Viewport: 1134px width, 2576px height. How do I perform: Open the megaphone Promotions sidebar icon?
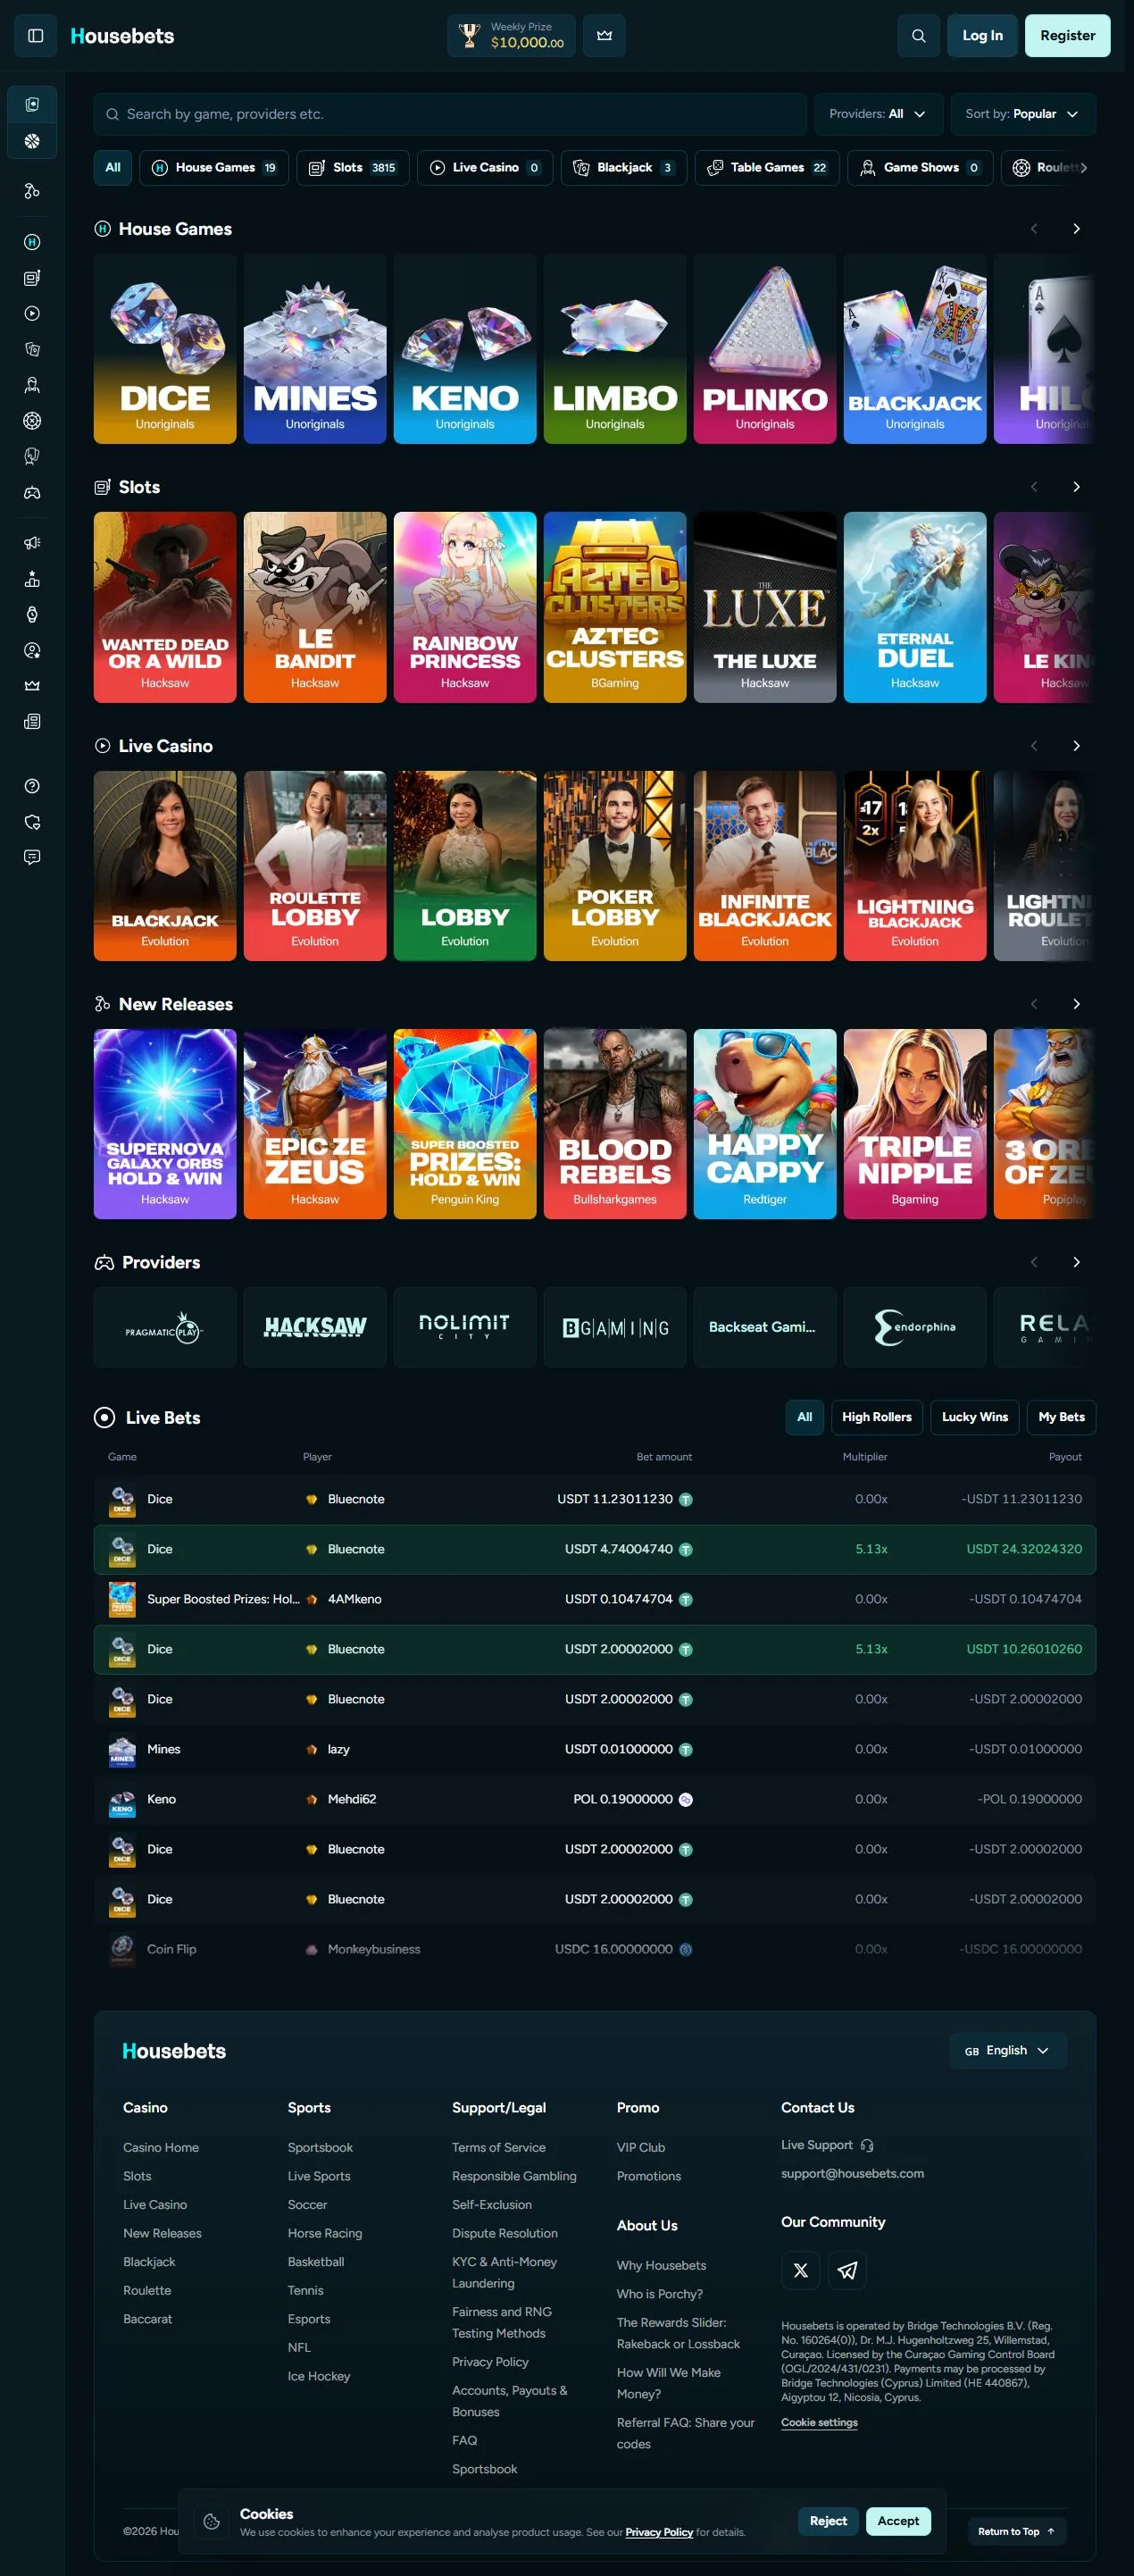(32, 543)
